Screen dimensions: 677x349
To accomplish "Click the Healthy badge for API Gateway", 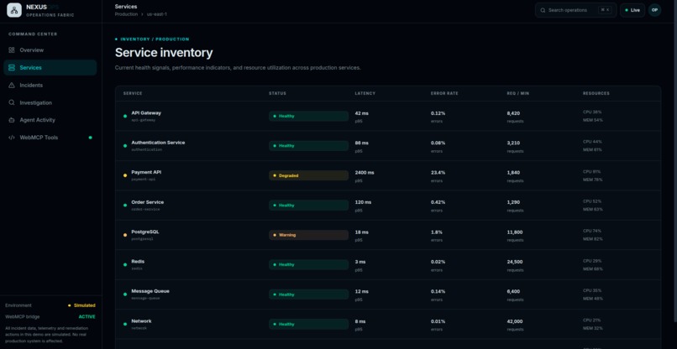I will [309, 116].
